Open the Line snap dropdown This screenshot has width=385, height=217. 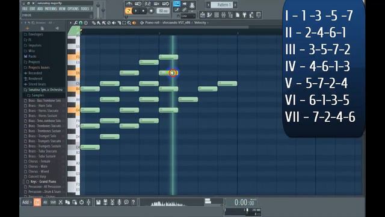[x=188, y=16]
